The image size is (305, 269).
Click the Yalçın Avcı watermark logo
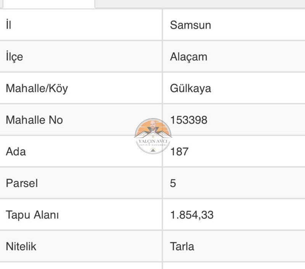pos(153,136)
